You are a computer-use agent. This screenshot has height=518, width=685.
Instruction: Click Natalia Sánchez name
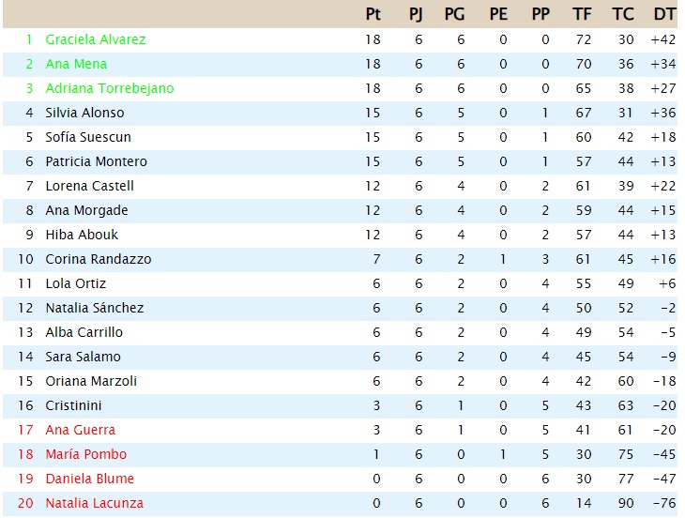(x=95, y=308)
